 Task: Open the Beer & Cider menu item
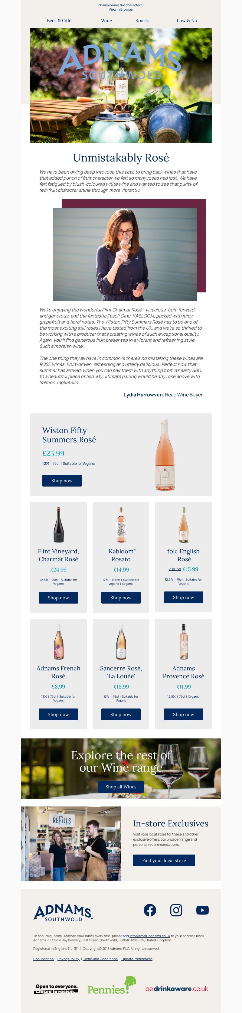(60, 21)
